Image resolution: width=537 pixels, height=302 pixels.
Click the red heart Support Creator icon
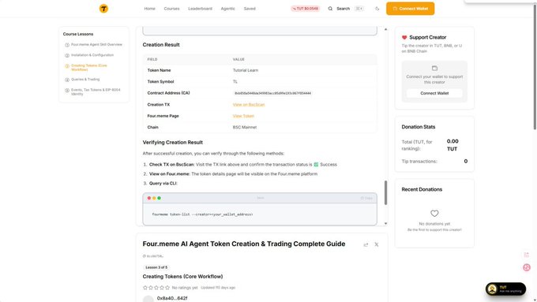[x=404, y=37]
